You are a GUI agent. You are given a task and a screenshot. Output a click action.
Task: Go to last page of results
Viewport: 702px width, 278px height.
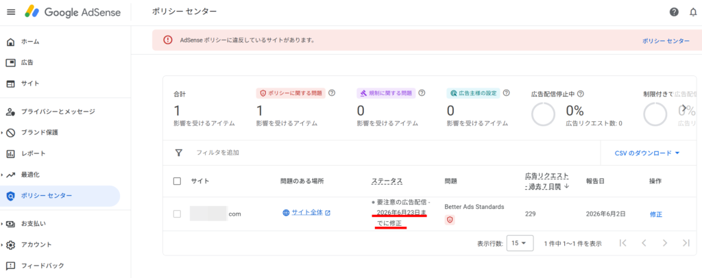click(686, 242)
